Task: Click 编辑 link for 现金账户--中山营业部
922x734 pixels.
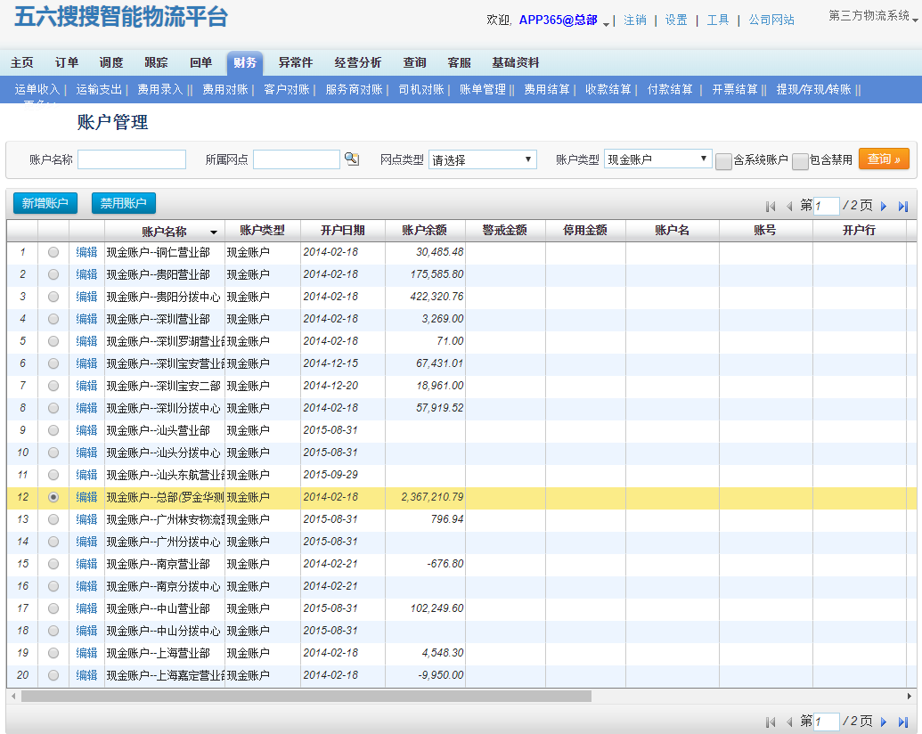Action: (86, 608)
